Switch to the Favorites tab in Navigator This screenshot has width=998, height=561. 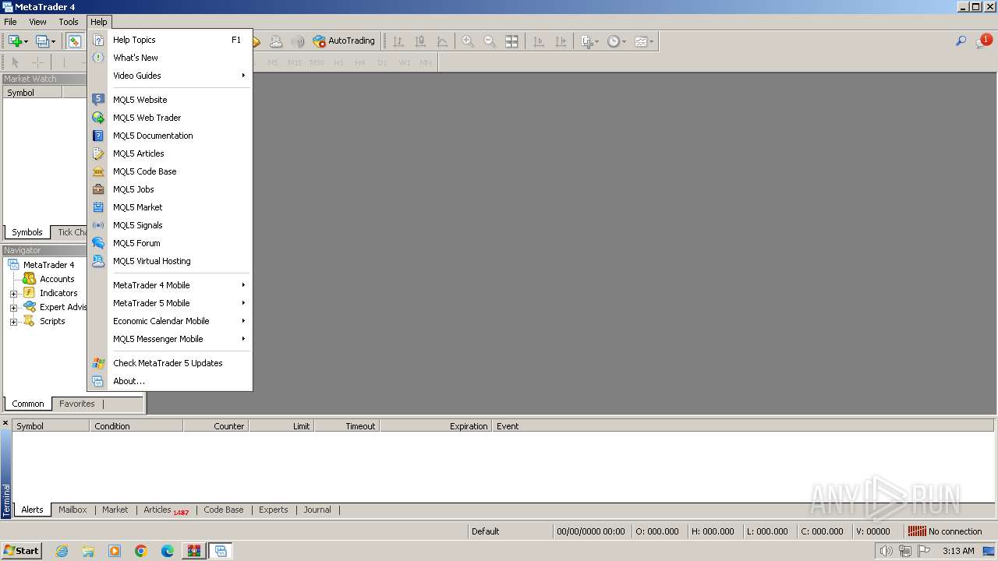76,404
